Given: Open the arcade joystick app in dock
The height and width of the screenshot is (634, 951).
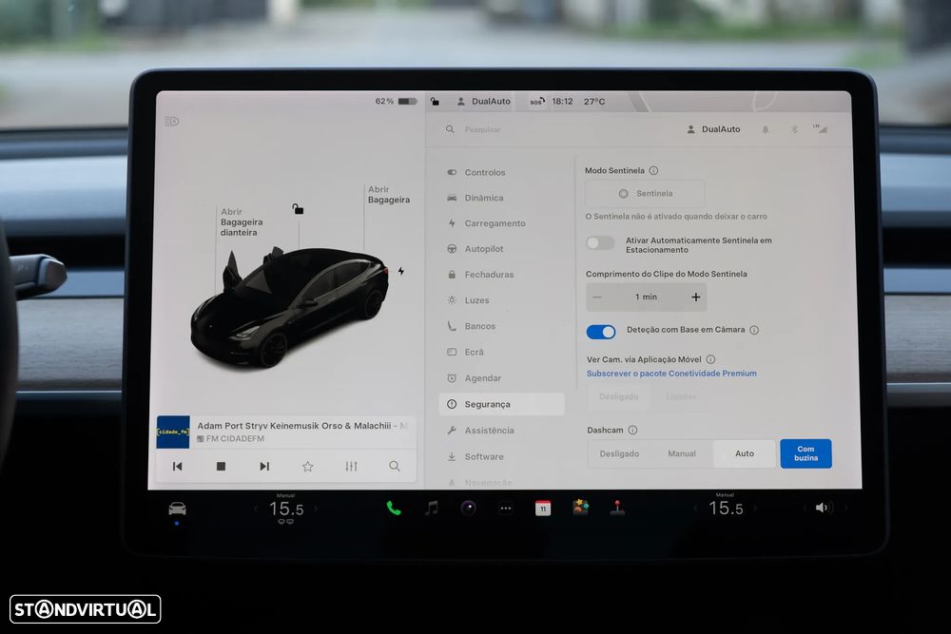Looking at the screenshot, I should click(617, 508).
